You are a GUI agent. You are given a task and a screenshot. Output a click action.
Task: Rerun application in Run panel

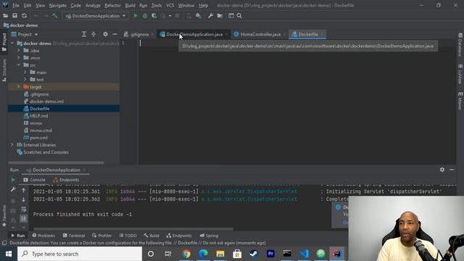coord(13,180)
